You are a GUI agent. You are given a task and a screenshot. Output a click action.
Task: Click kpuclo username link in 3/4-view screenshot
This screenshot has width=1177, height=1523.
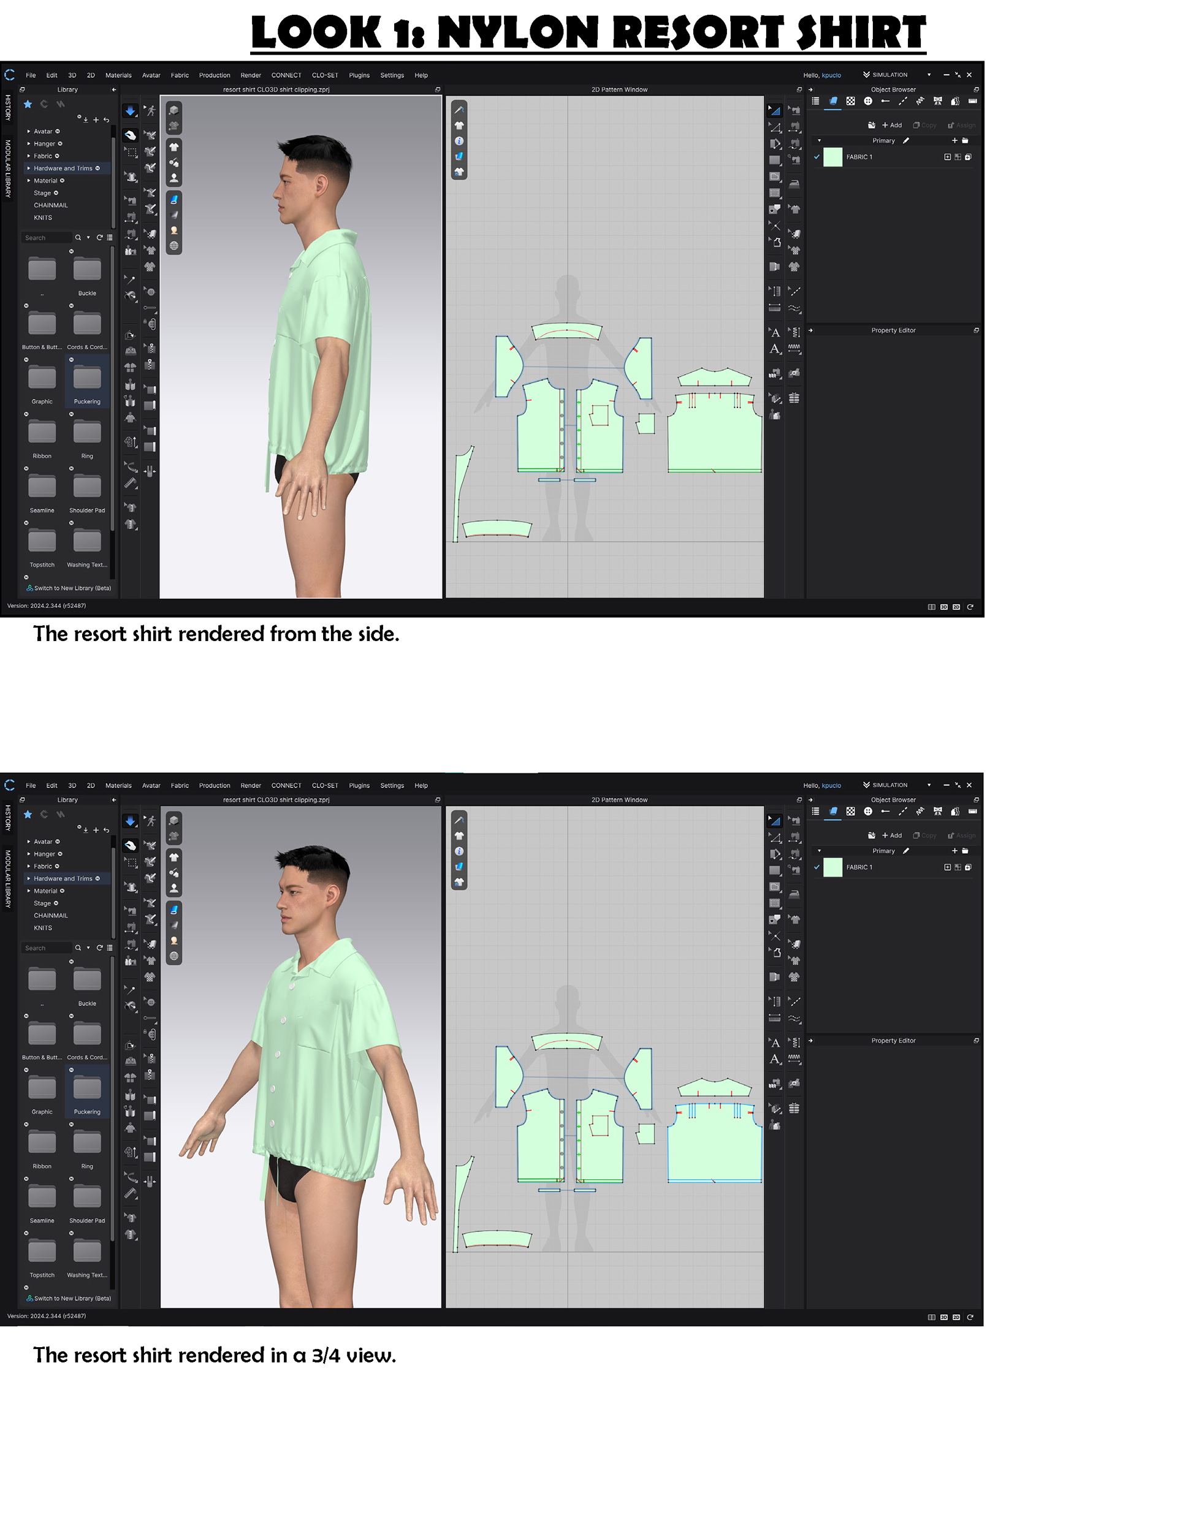pos(831,786)
